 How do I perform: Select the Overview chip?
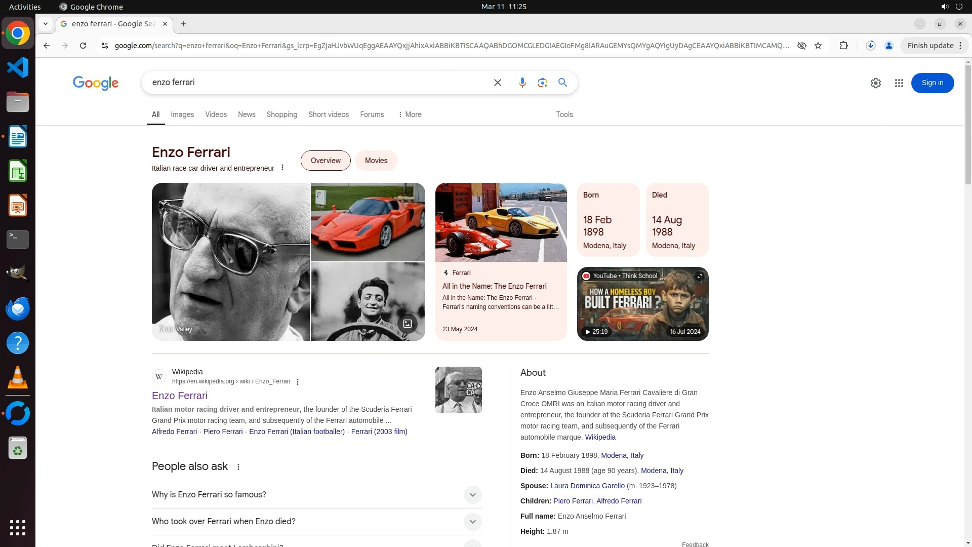[x=326, y=161]
